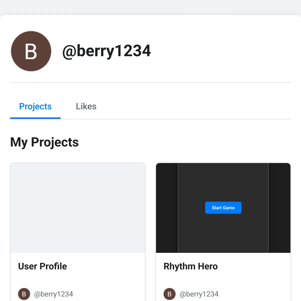The height and width of the screenshot is (301, 301).
Task: Open the Likes tab
Action: [x=86, y=106]
